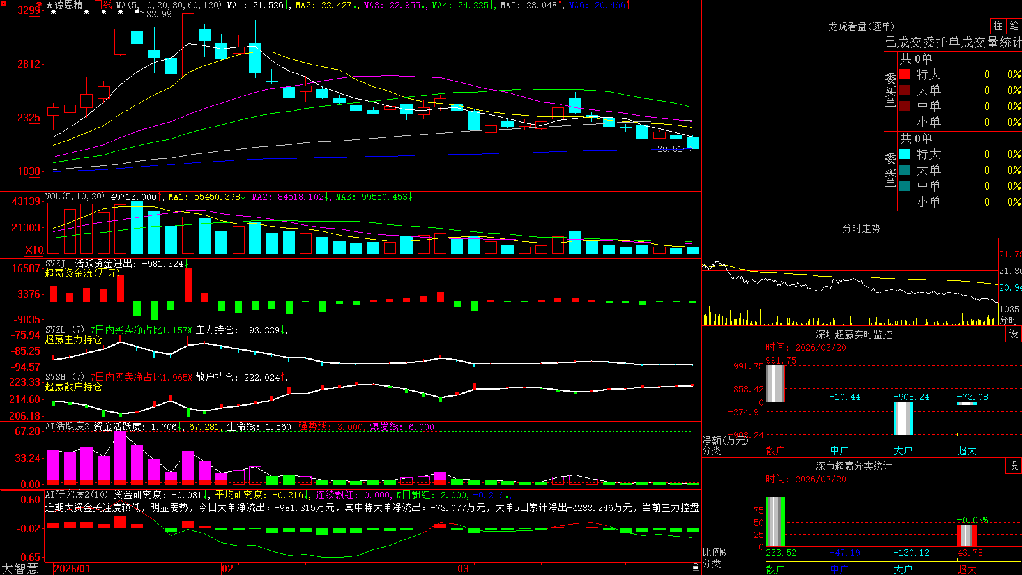This screenshot has width=1022, height=575.
Task: Click the 20.51 low price marker
Action: (669, 149)
